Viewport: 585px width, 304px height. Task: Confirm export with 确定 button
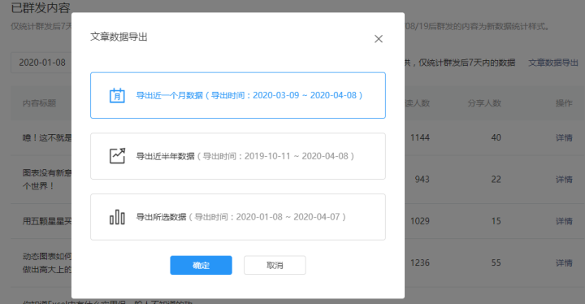point(201,265)
